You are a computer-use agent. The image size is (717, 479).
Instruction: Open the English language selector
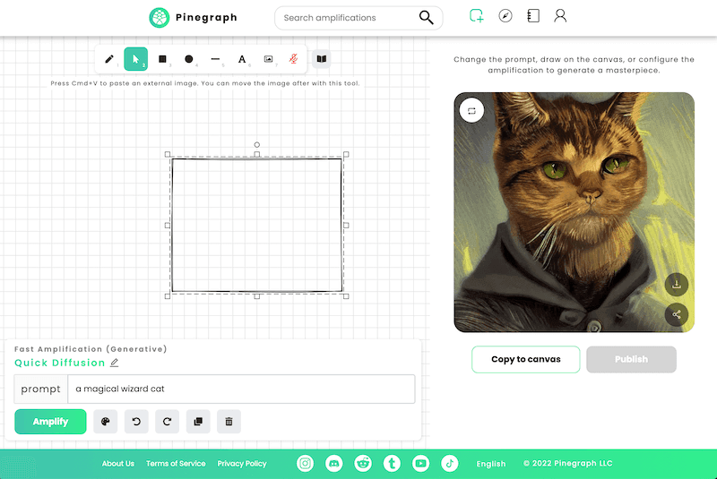click(x=491, y=464)
